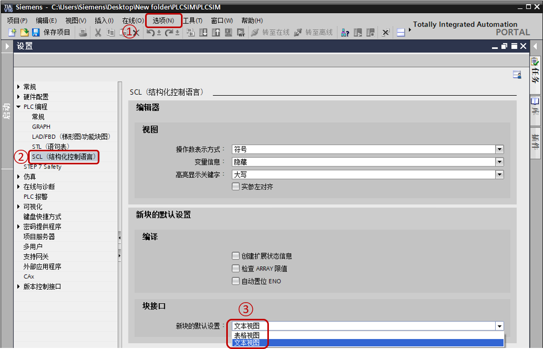The height and width of the screenshot is (349, 543).
Task: Expand the 密码提供程序 tree node
Action: (18, 227)
